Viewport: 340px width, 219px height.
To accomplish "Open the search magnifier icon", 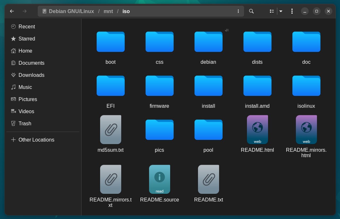I will pyautogui.click(x=251, y=11).
